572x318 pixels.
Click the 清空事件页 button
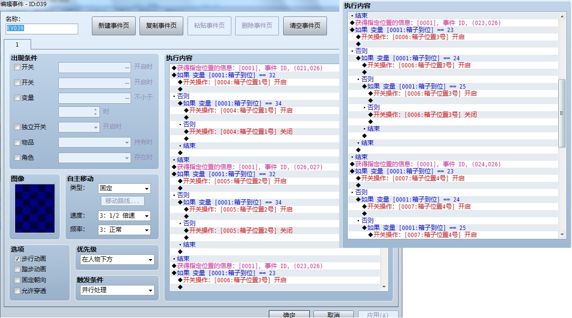pyautogui.click(x=305, y=26)
